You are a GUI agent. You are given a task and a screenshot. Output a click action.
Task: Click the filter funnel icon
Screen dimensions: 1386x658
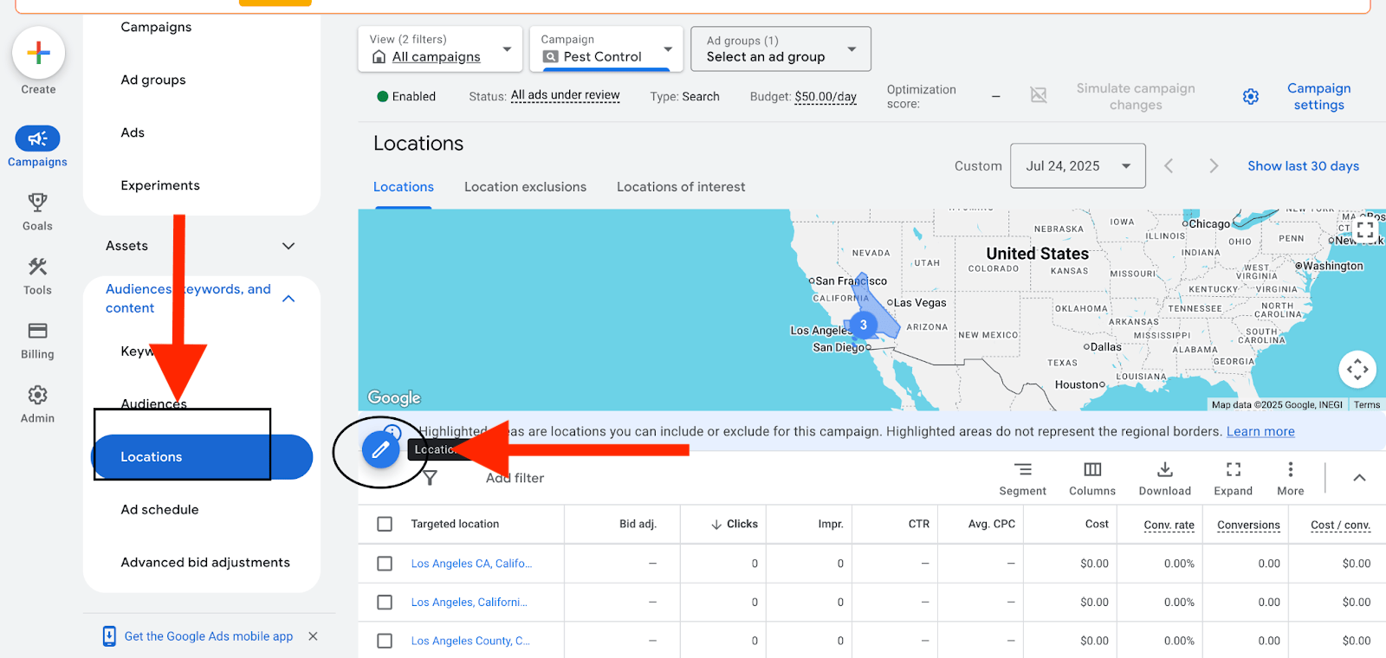point(430,478)
